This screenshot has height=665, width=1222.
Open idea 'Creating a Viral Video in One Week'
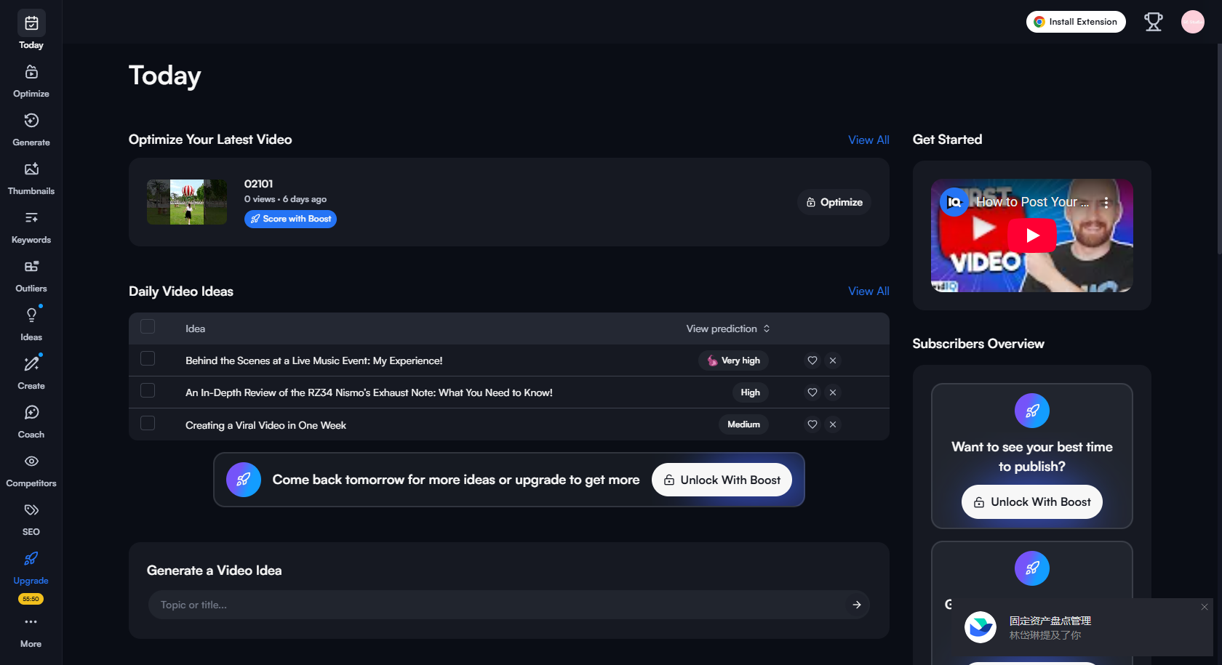[265, 425]
